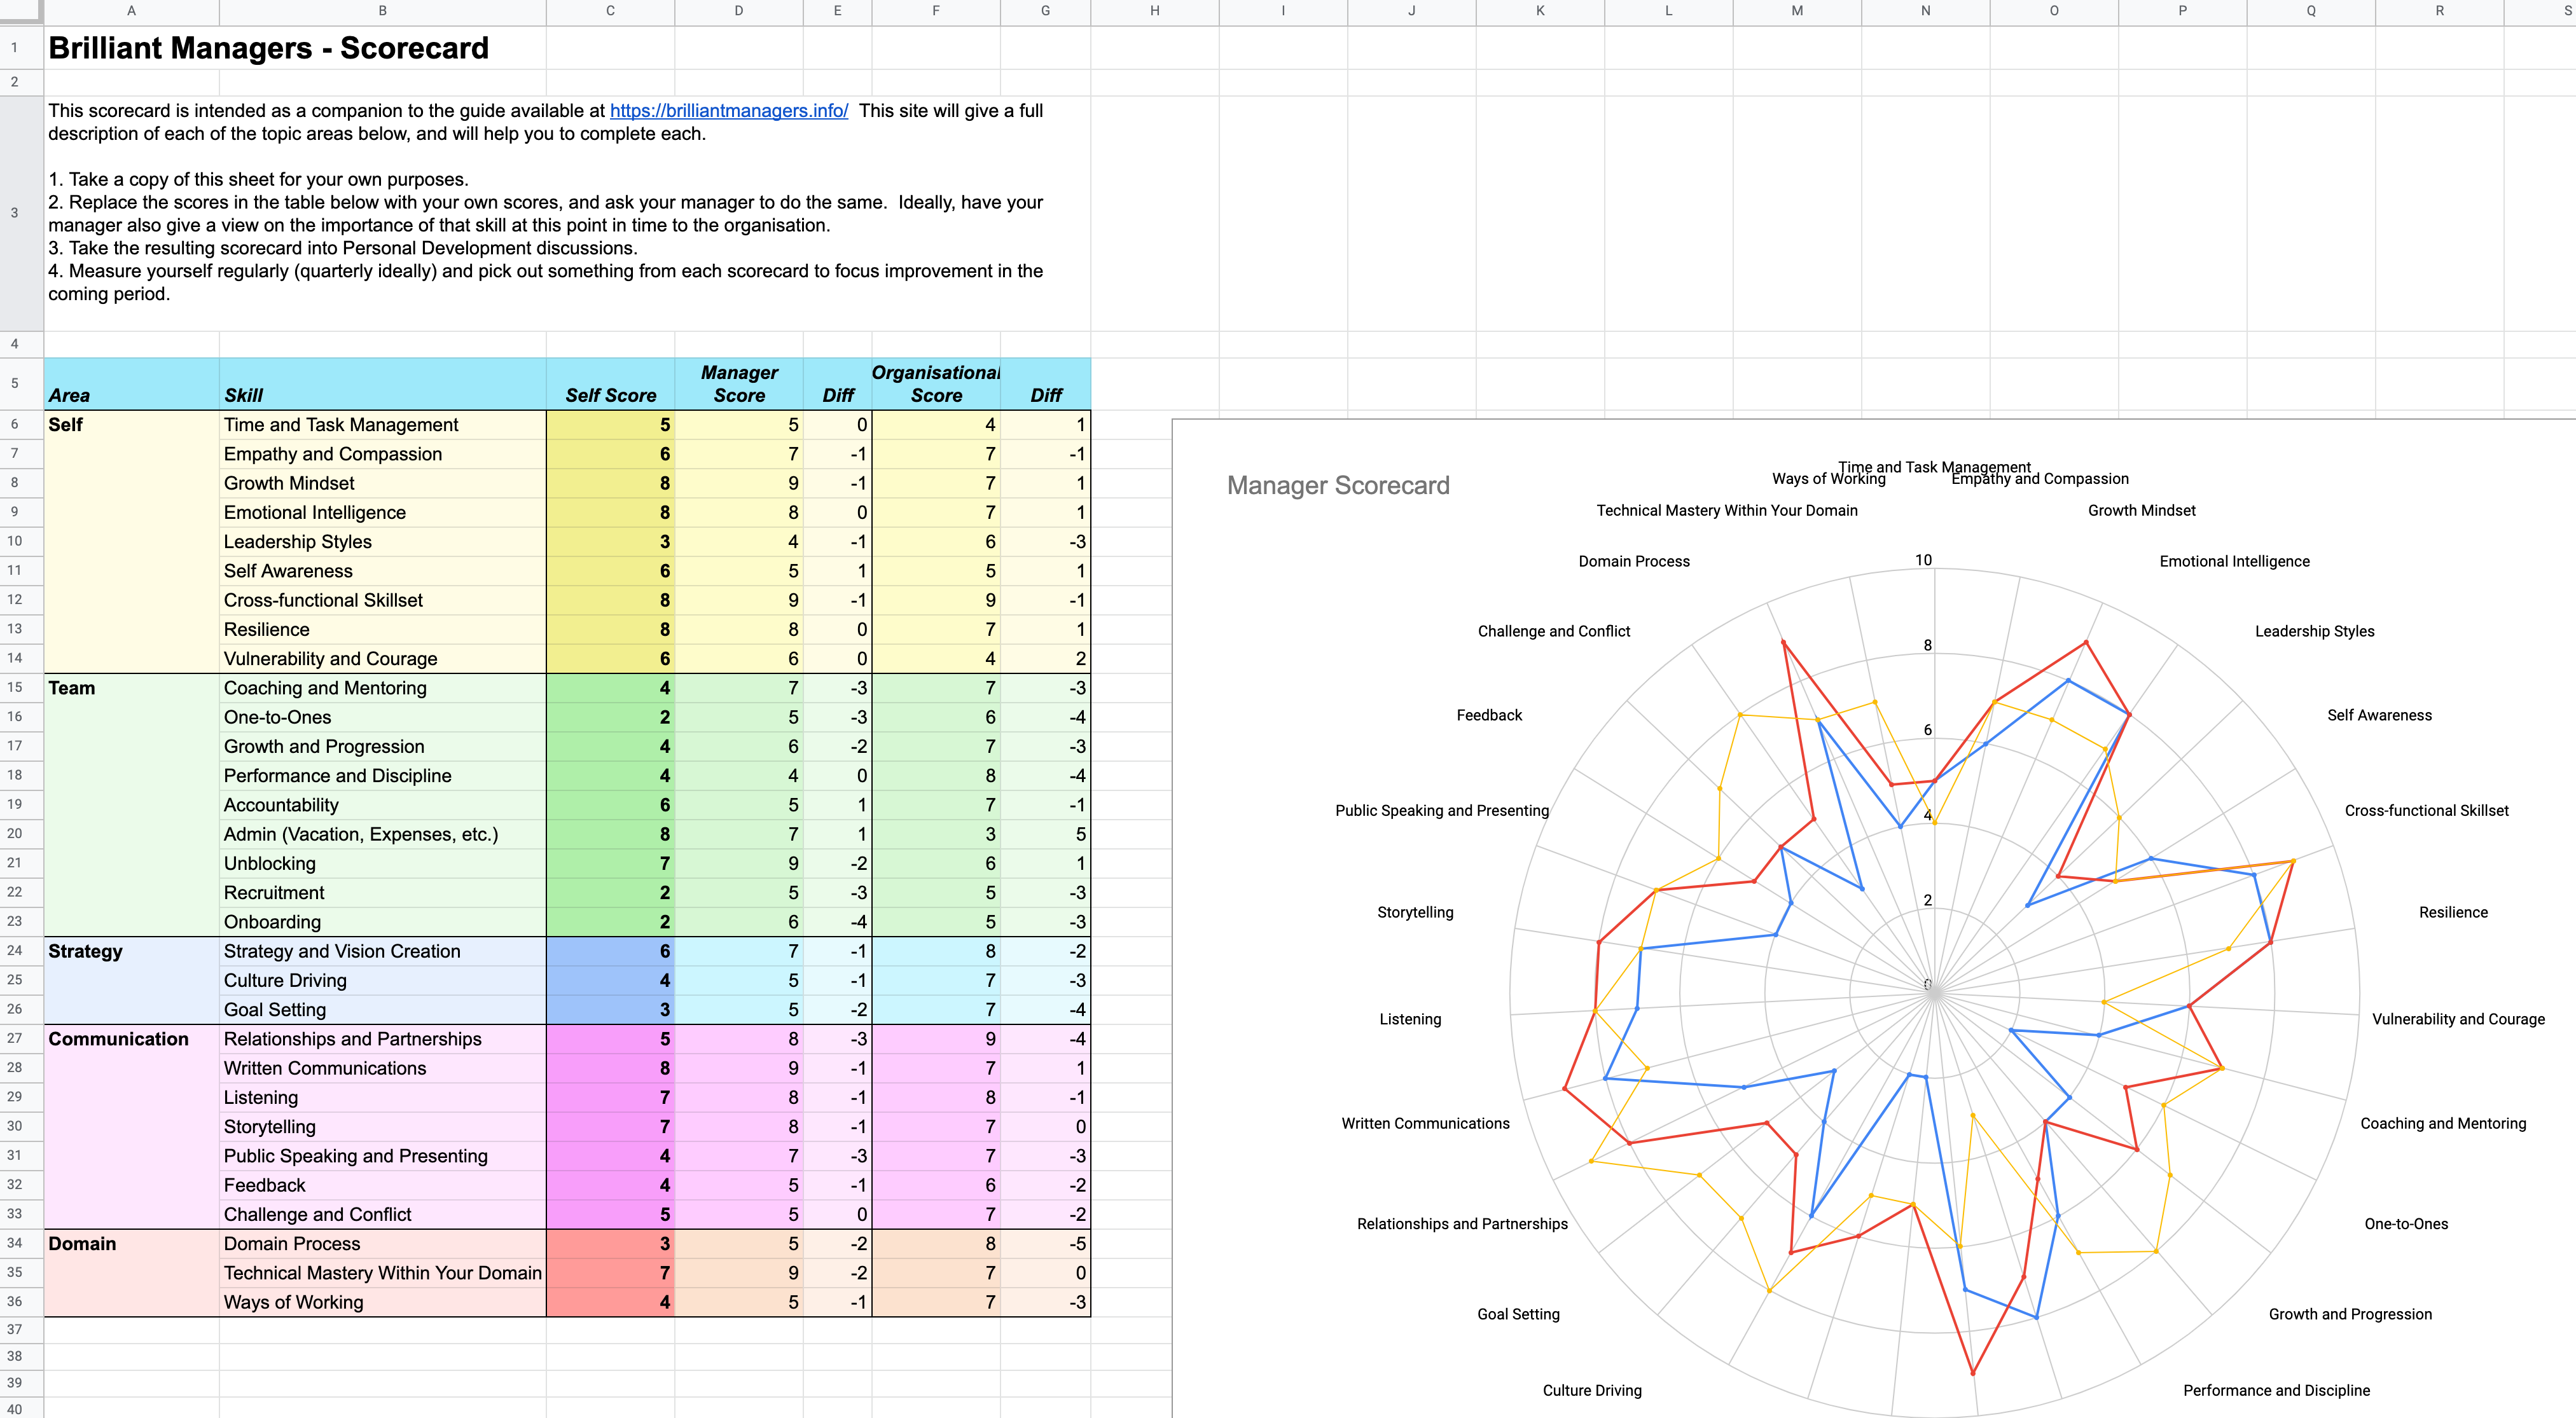Viewport: 2576px width, 1418px height.
Task: Select the 'Strategy and Vision Creation' cell
Action: point(382,951)
